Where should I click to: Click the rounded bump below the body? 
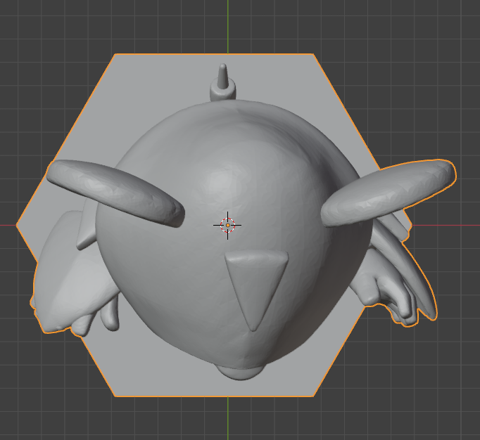tap(240, 373)
